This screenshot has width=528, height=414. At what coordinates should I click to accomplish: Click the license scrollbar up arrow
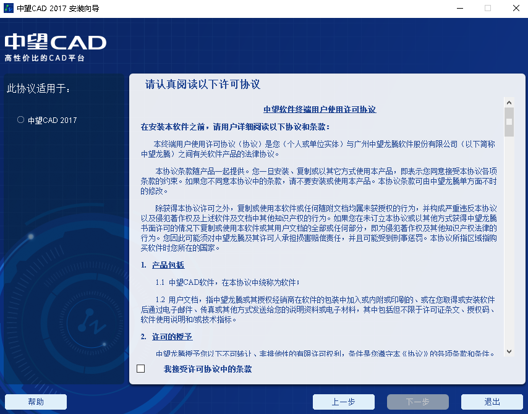coord(509,103)
